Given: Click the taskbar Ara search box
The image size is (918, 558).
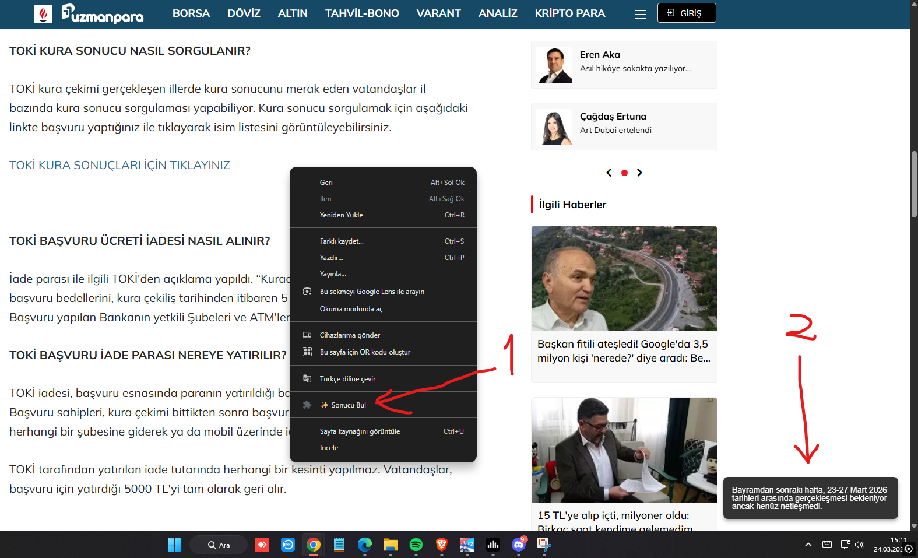Looking at the screenshot, I should tap(219, 545).
